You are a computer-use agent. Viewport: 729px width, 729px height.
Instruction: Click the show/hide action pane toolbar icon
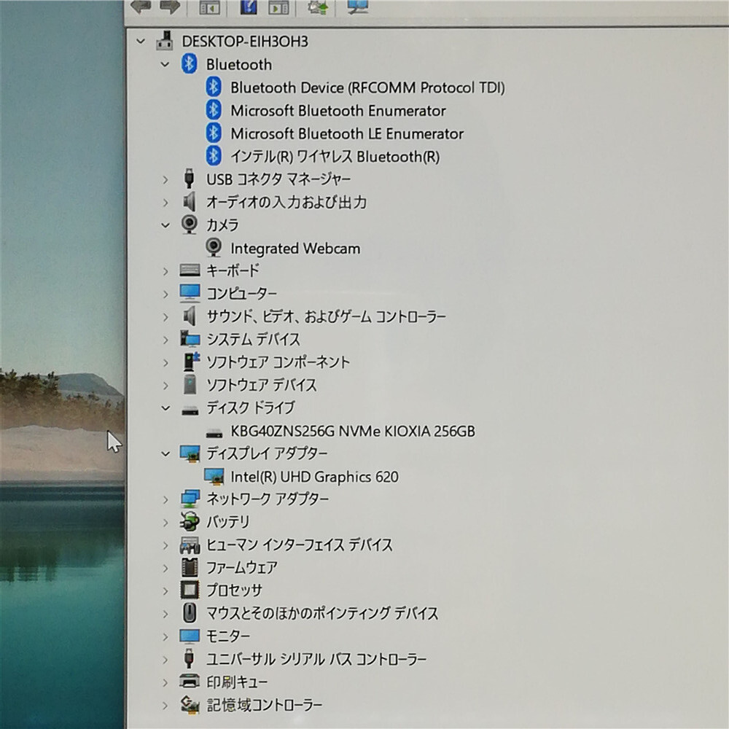[278, 7]
